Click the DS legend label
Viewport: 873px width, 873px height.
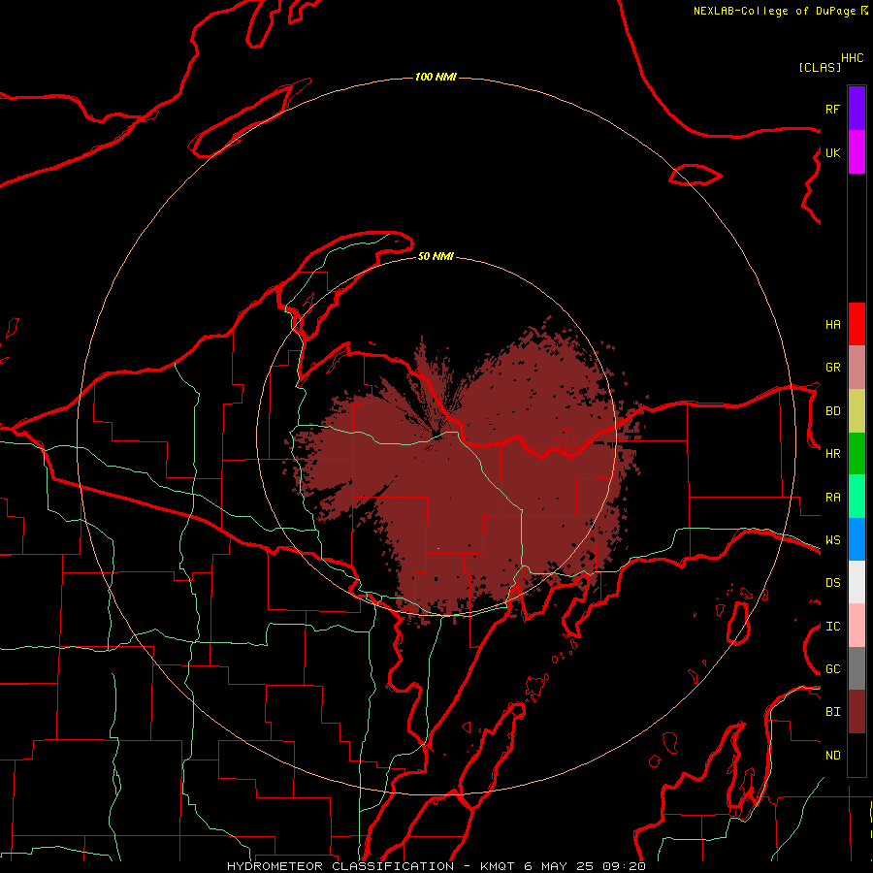pyautogui.click(x=832, y=583)
